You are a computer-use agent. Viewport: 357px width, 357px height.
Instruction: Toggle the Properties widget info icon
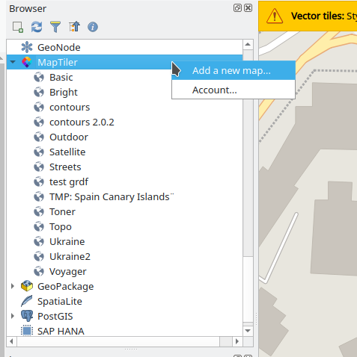click(x=93, y=27)
